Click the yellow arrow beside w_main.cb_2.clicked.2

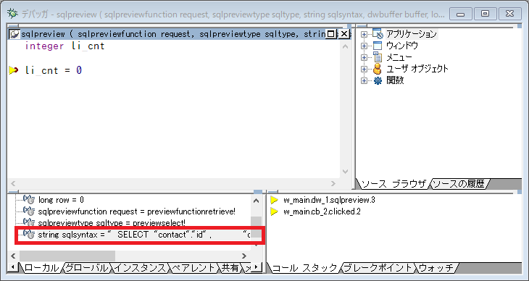click(x=275, y=211)
